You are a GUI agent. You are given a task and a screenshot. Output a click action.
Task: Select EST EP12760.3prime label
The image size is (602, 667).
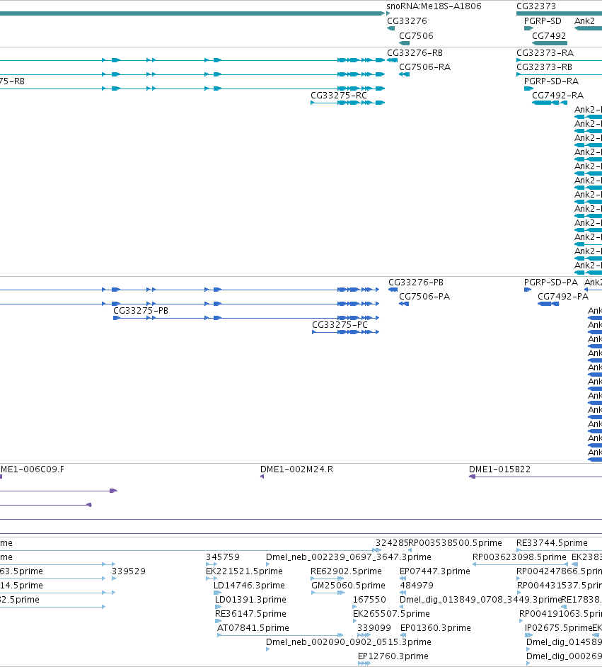(393, 656)
